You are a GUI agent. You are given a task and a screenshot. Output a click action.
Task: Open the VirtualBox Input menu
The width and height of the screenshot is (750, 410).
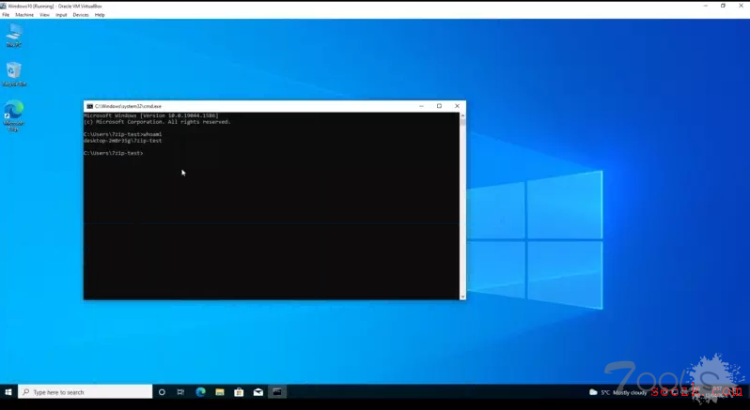coord(61,15)
